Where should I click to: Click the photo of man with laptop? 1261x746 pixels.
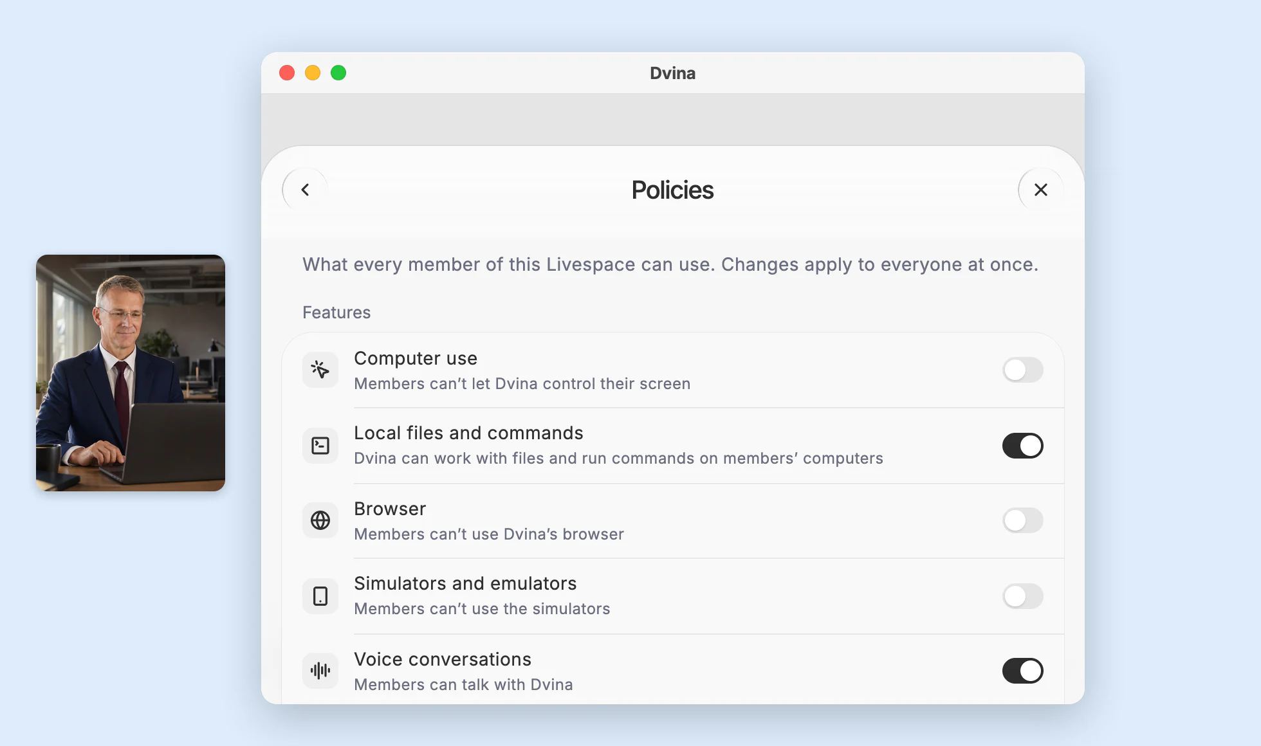point(131,373)
